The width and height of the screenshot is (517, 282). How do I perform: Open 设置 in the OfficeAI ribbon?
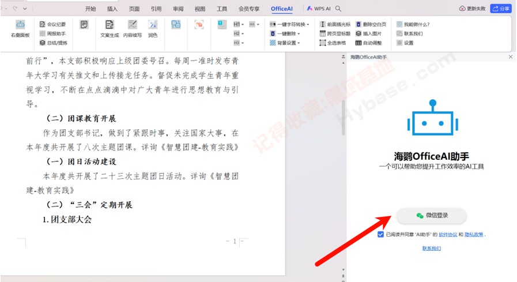(x=405, y=43)
